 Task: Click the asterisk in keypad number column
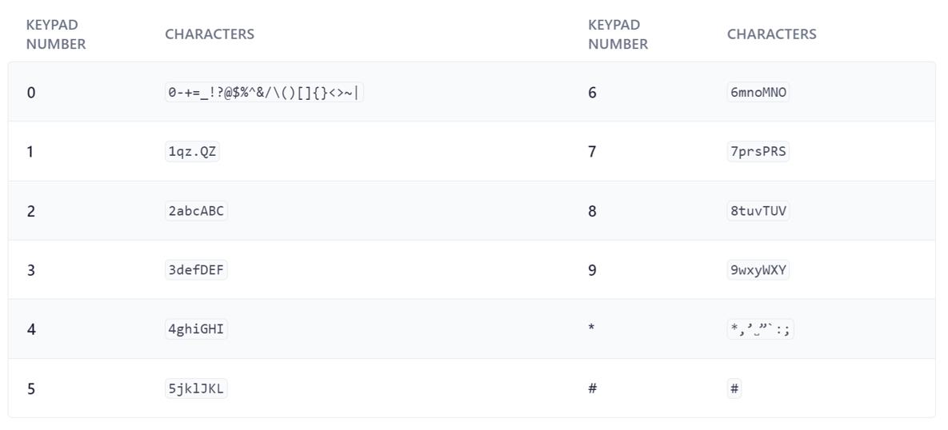point(591,329)
